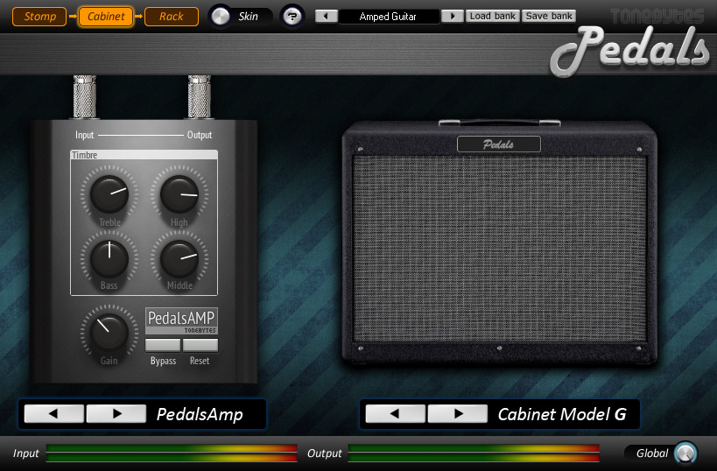The width and height of the screenshot is (717, 471).
Task: Open the Rack tab
Action: (171, 17)
